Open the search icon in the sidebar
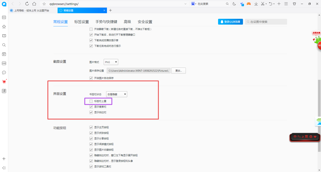Image resolution: width=321 pixels, height=172 pixels. [x=4, y=45]
